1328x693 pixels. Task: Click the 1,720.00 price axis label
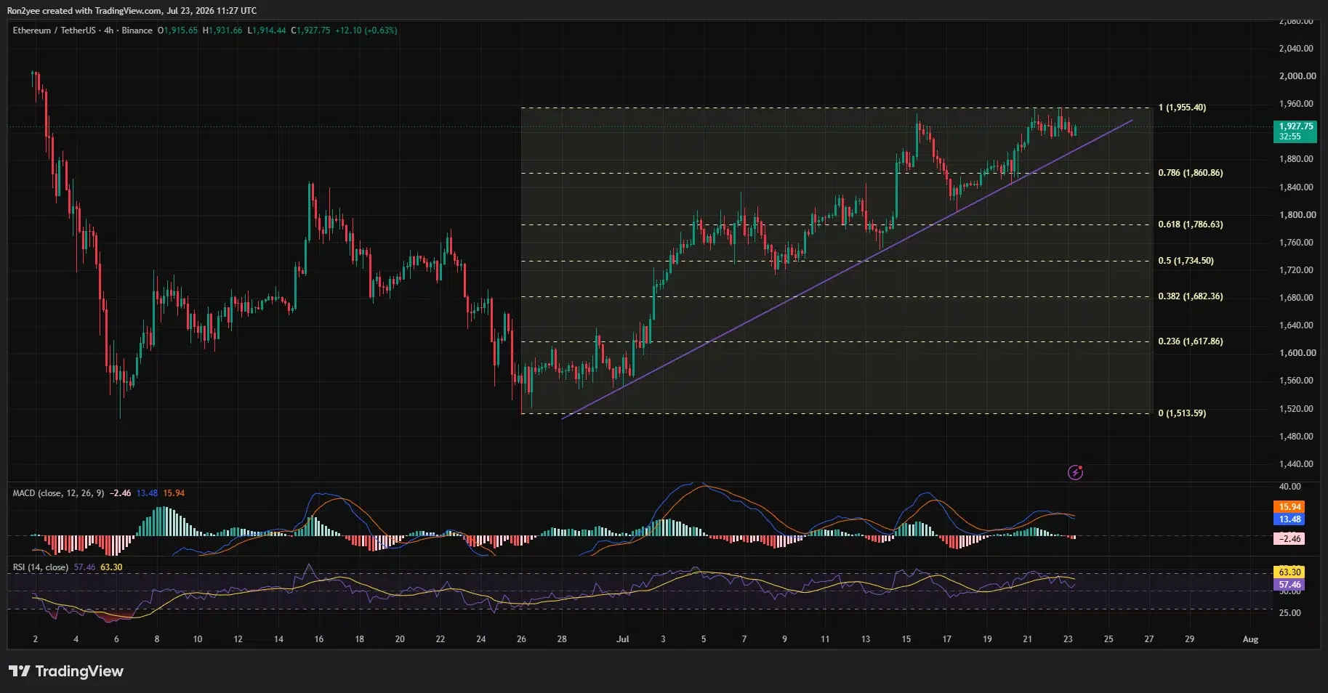[x=1297, y=270]
